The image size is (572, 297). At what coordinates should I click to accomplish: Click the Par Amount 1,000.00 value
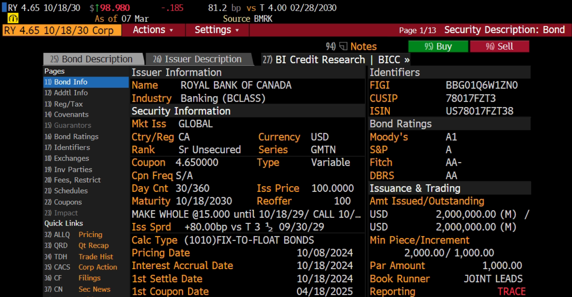[x=502, y=266]
